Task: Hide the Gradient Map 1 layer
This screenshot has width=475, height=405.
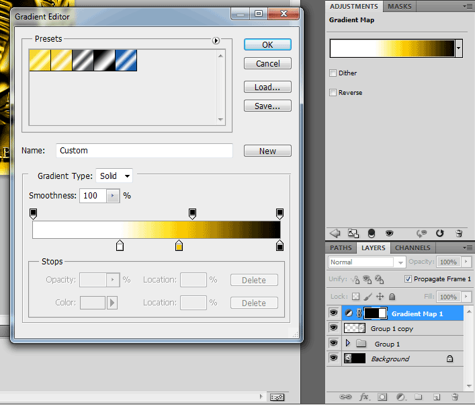Action: pos(333,313)
